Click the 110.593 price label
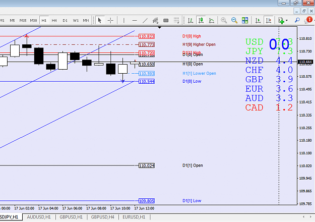Image resolution: width=315 pixels, height=222 pixels. (147, 74)
